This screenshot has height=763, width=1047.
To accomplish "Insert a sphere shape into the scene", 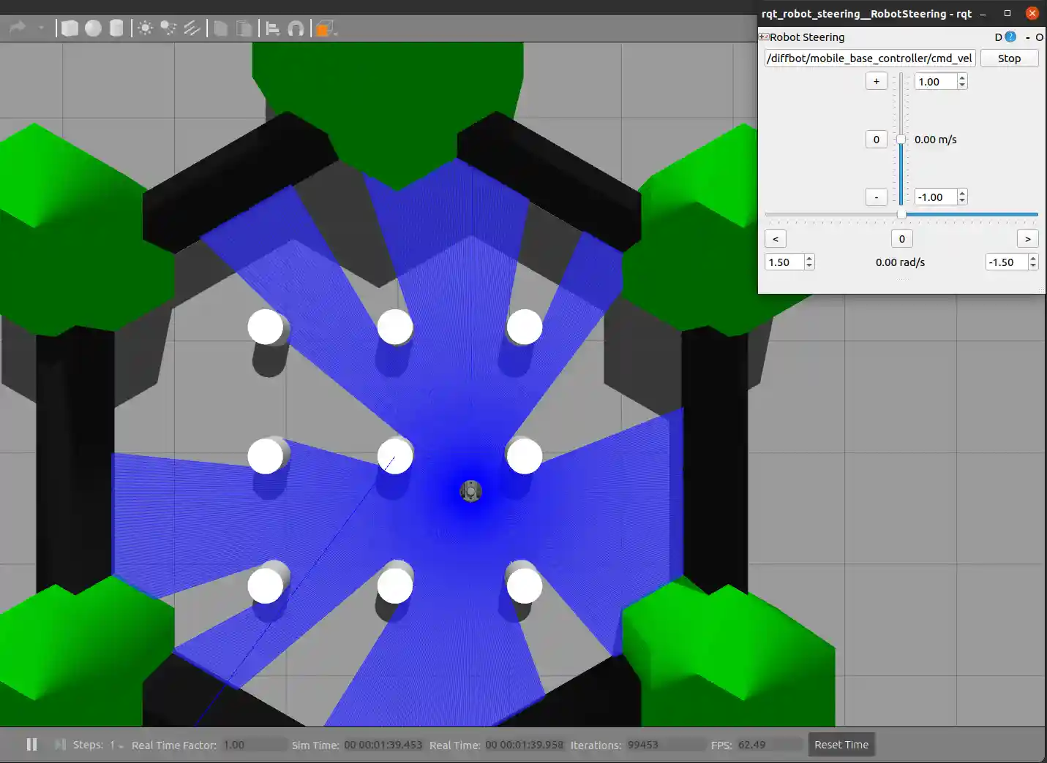I will click(x=93, y=29).
